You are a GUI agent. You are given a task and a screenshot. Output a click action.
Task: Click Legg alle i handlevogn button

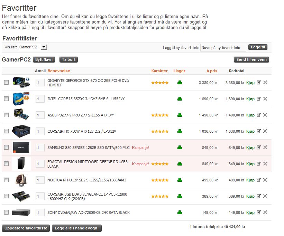77,228
